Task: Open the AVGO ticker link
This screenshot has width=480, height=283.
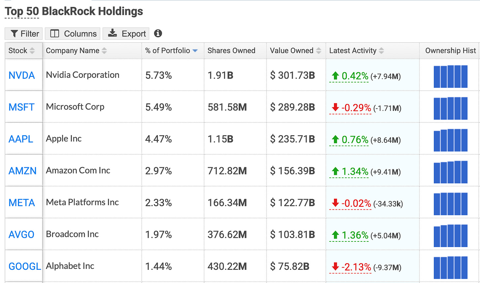Action: tap(21, 235)
